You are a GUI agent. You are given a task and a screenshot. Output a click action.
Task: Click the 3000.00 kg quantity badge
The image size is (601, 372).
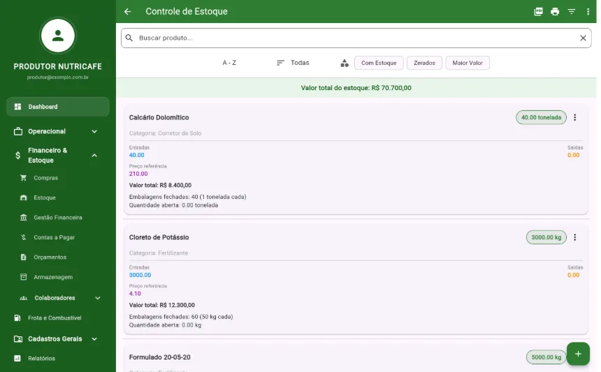tap(546, 237)
